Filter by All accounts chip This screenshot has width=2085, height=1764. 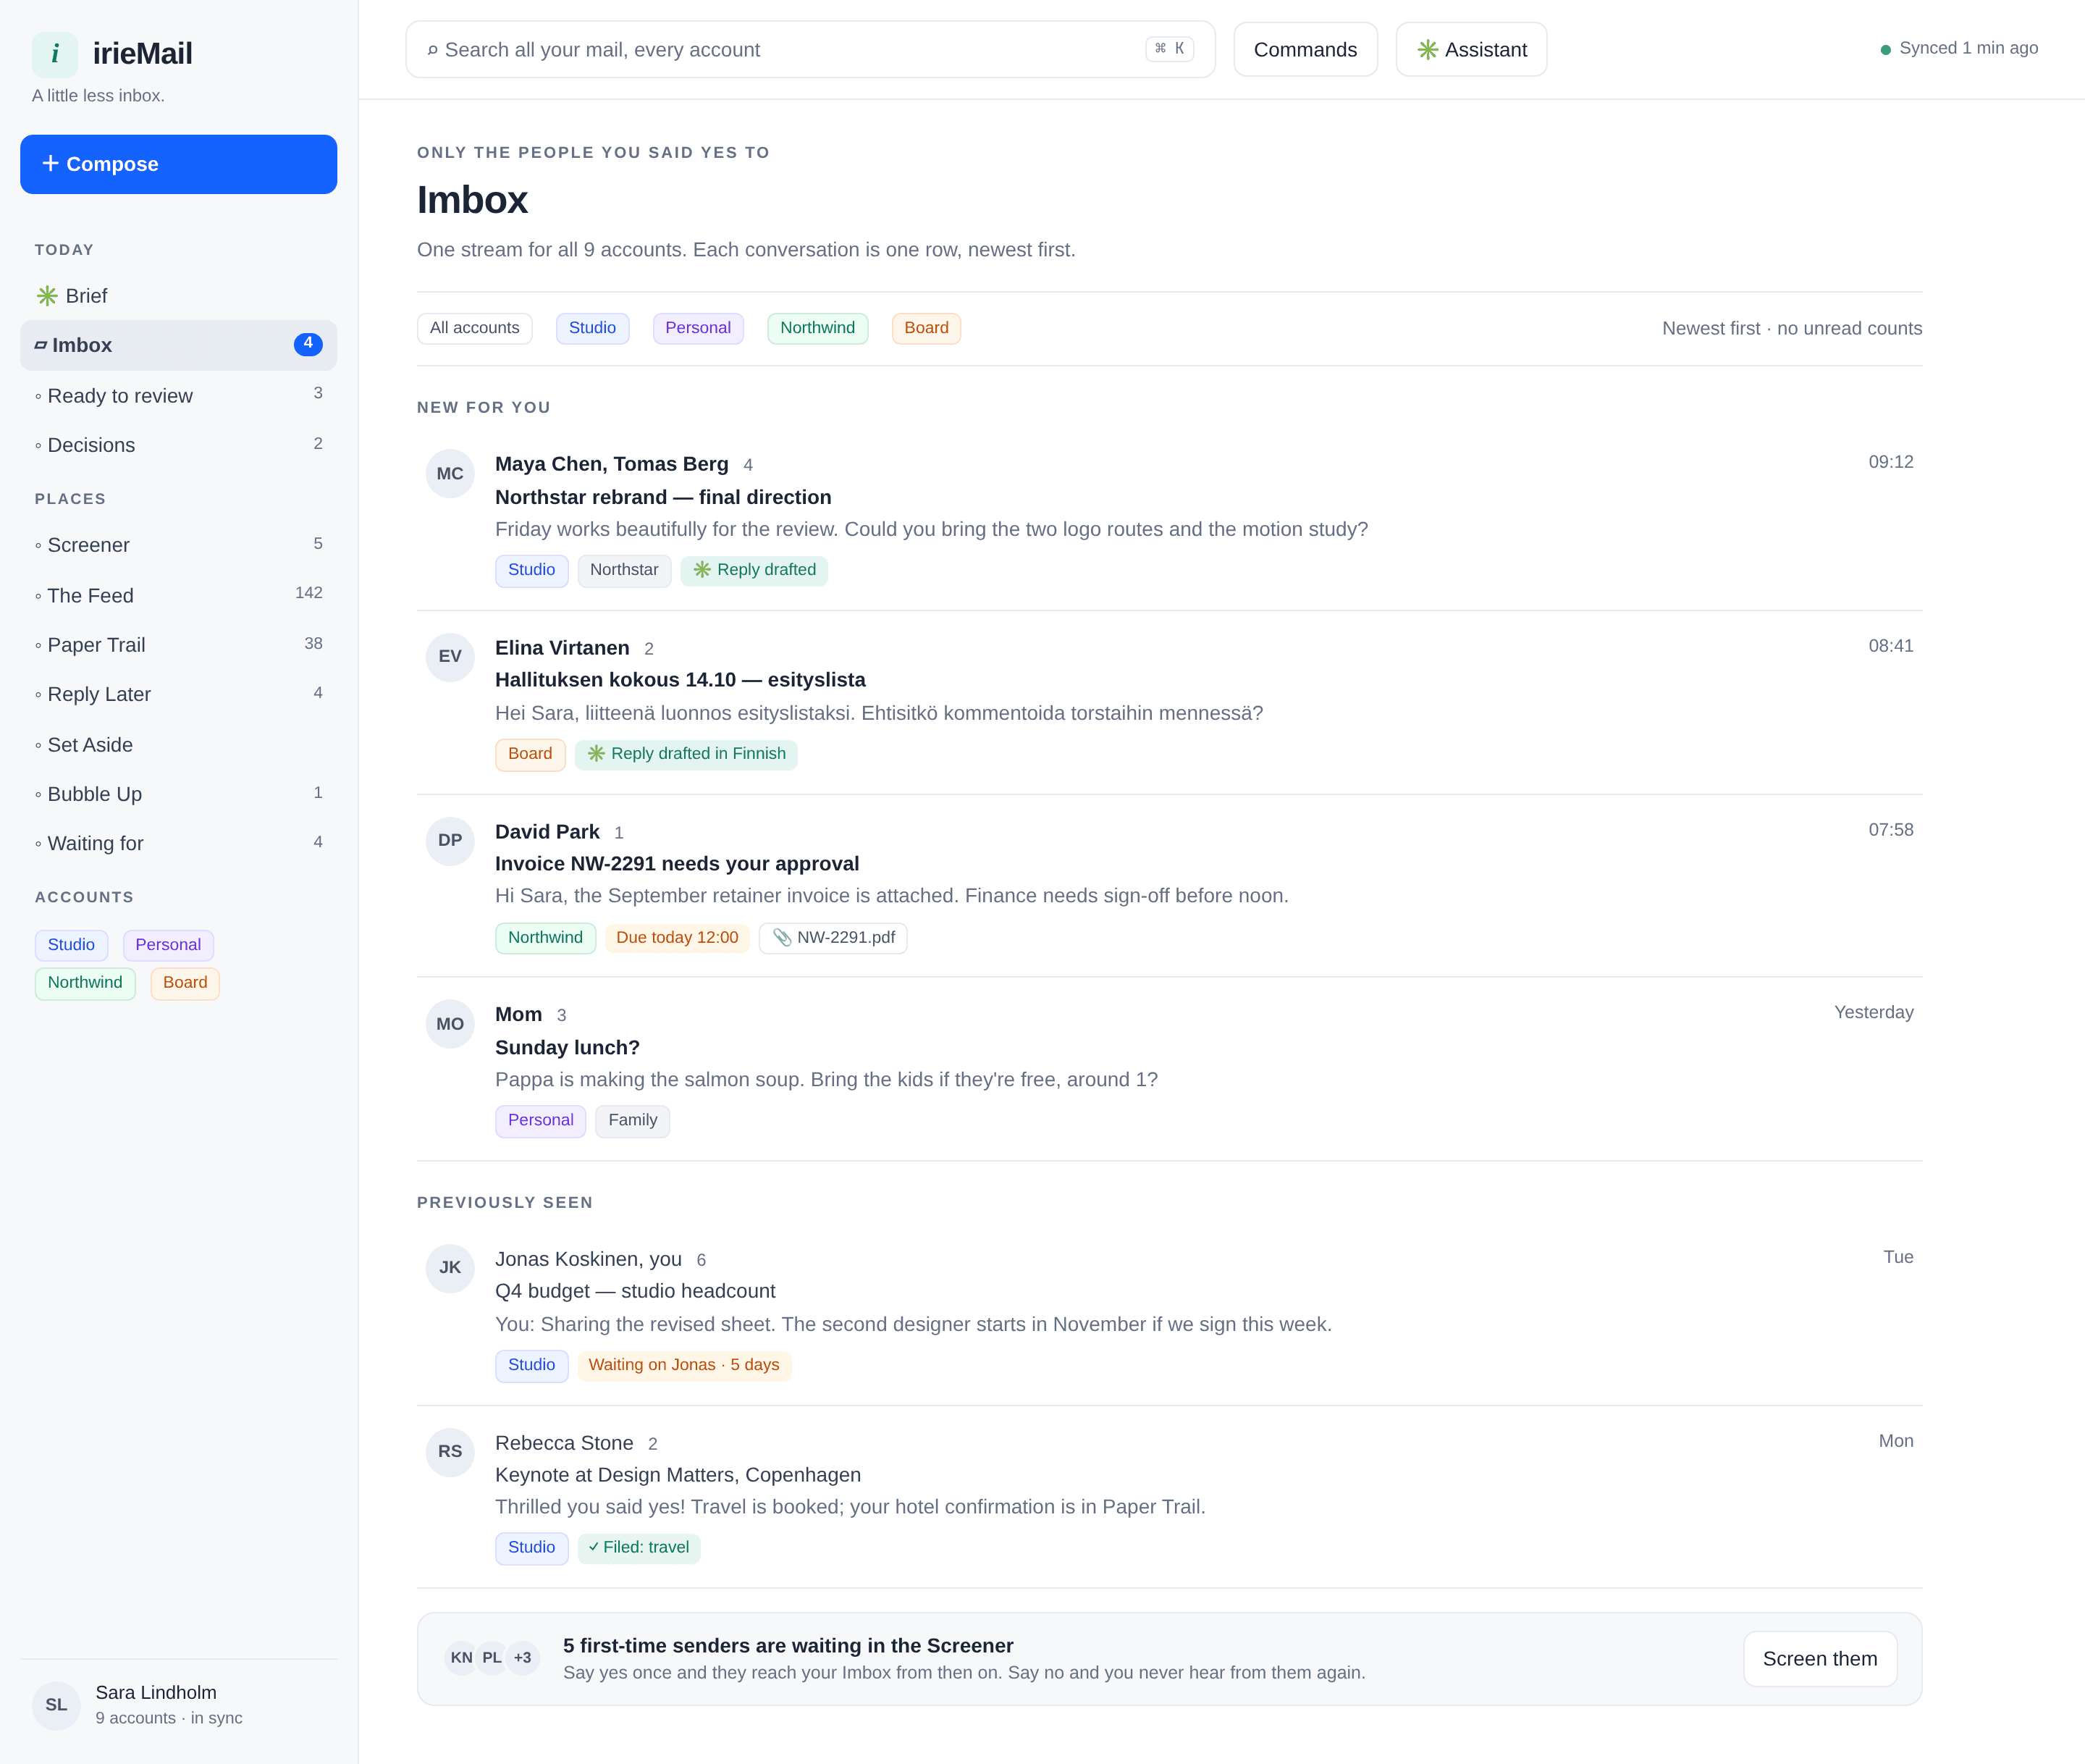[x=475, y=328]
